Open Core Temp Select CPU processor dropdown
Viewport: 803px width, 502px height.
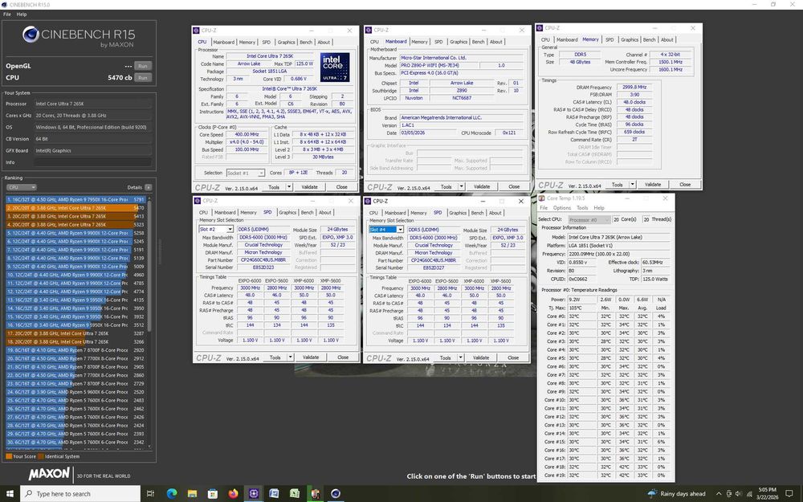pos(589,219)
